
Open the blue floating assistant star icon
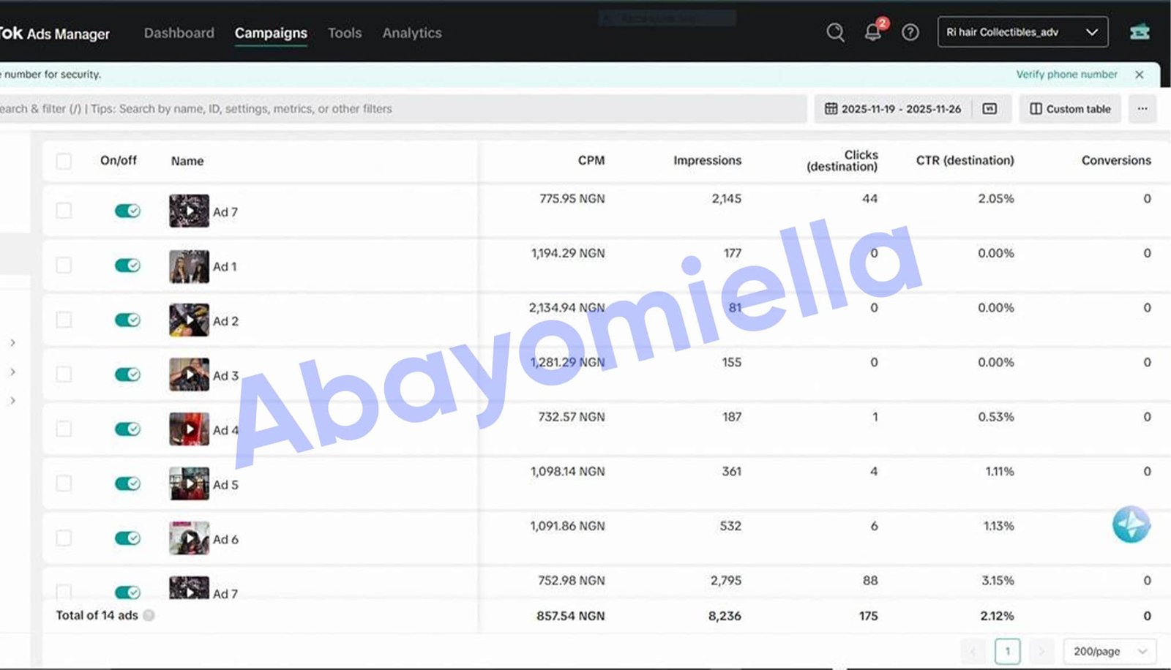(1131, 524)
